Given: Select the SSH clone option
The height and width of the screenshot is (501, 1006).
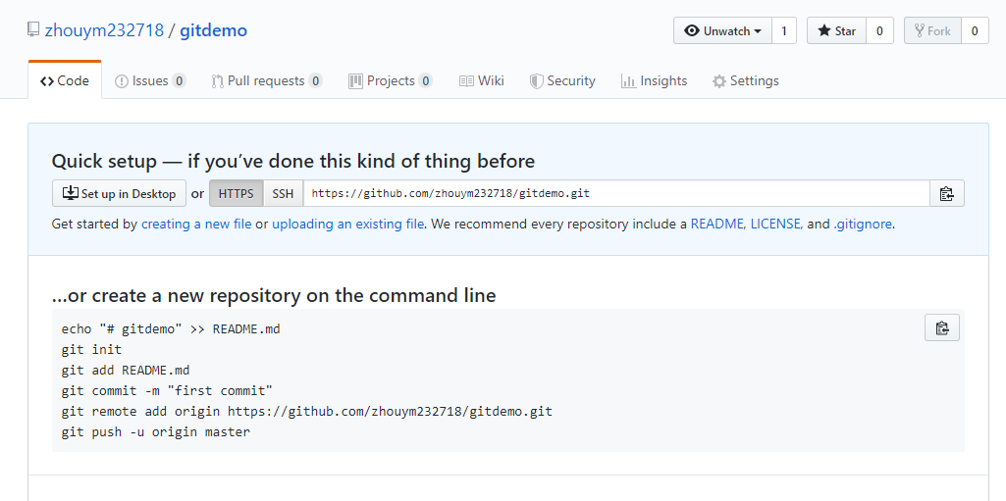Looking at the screenshot, I should [x=283, y=193].
